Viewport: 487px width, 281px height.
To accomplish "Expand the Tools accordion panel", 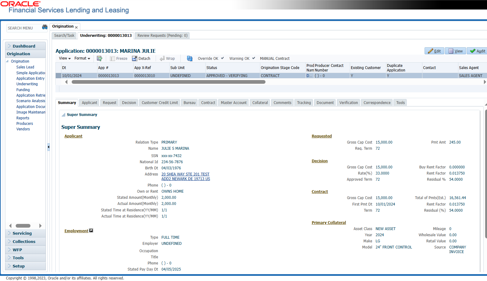I will [x=25, y=258].
